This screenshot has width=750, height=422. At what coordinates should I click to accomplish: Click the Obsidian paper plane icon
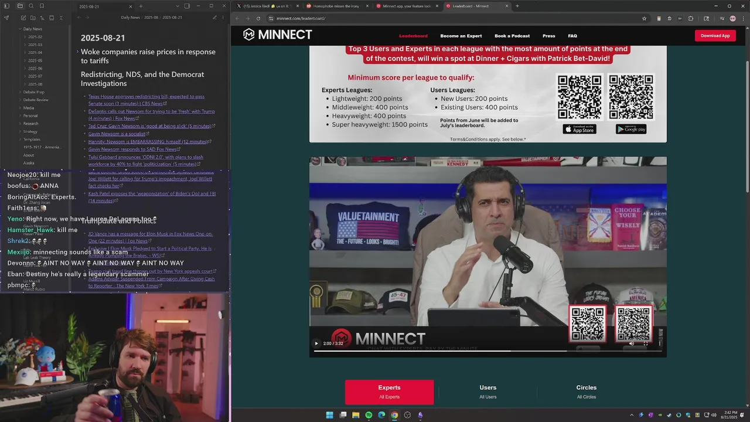[6, 18]
